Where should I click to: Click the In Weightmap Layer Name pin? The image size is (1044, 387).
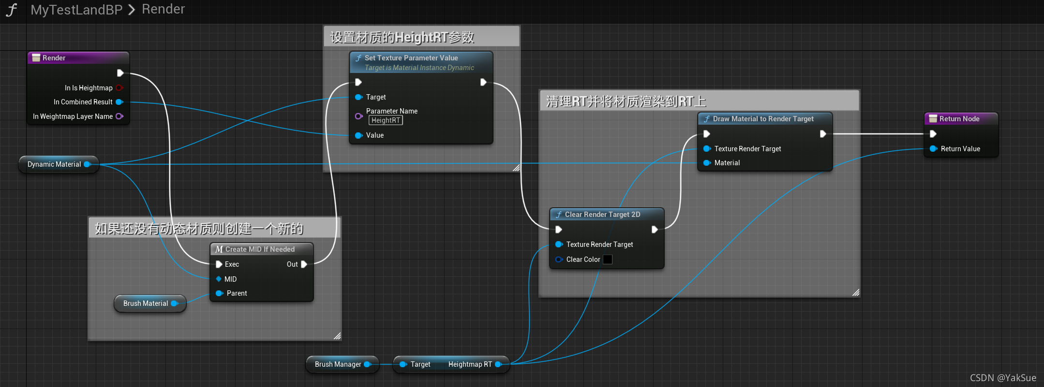[x=119, y=116]
